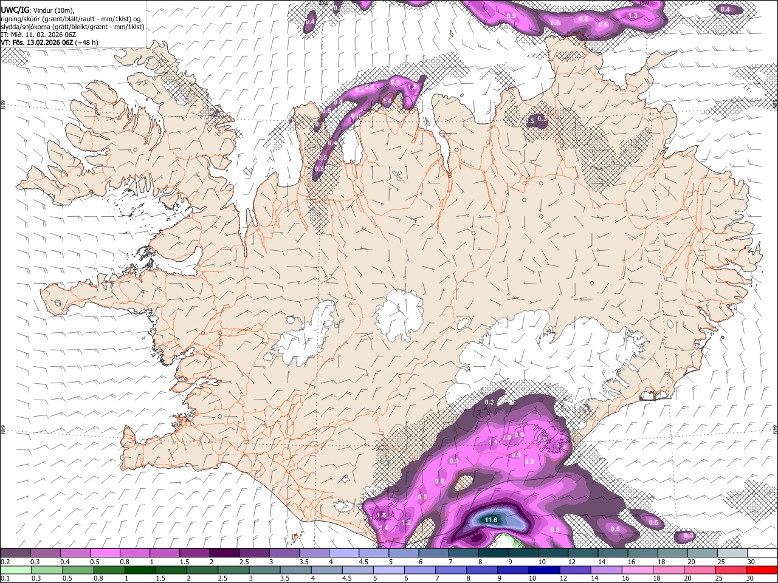Click the 1.4 precipitation value label

coord(384,528)
